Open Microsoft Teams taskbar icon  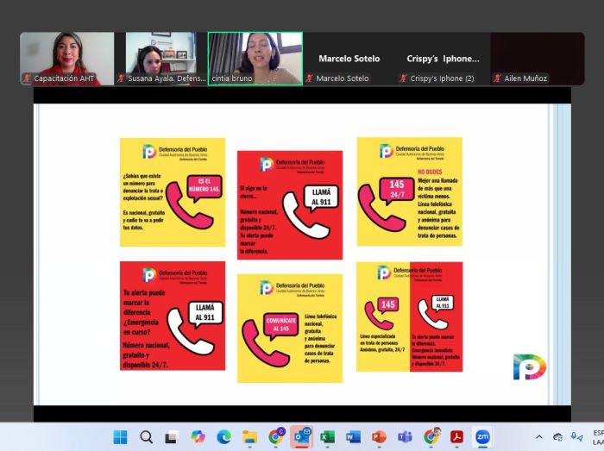click(x=405, y=436)
